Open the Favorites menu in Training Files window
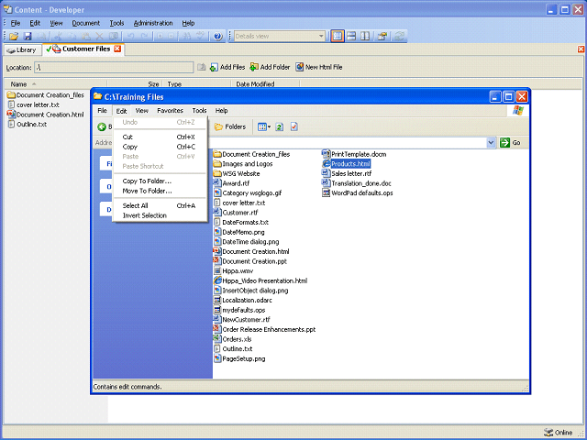 (170, 110)
